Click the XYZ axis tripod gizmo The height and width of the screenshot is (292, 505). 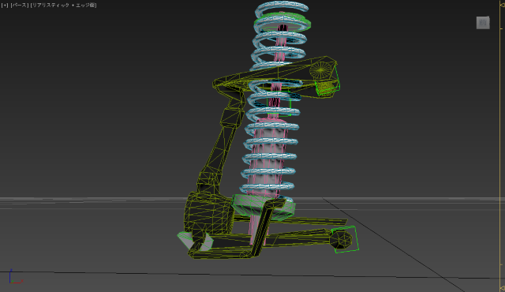(15, 277)
